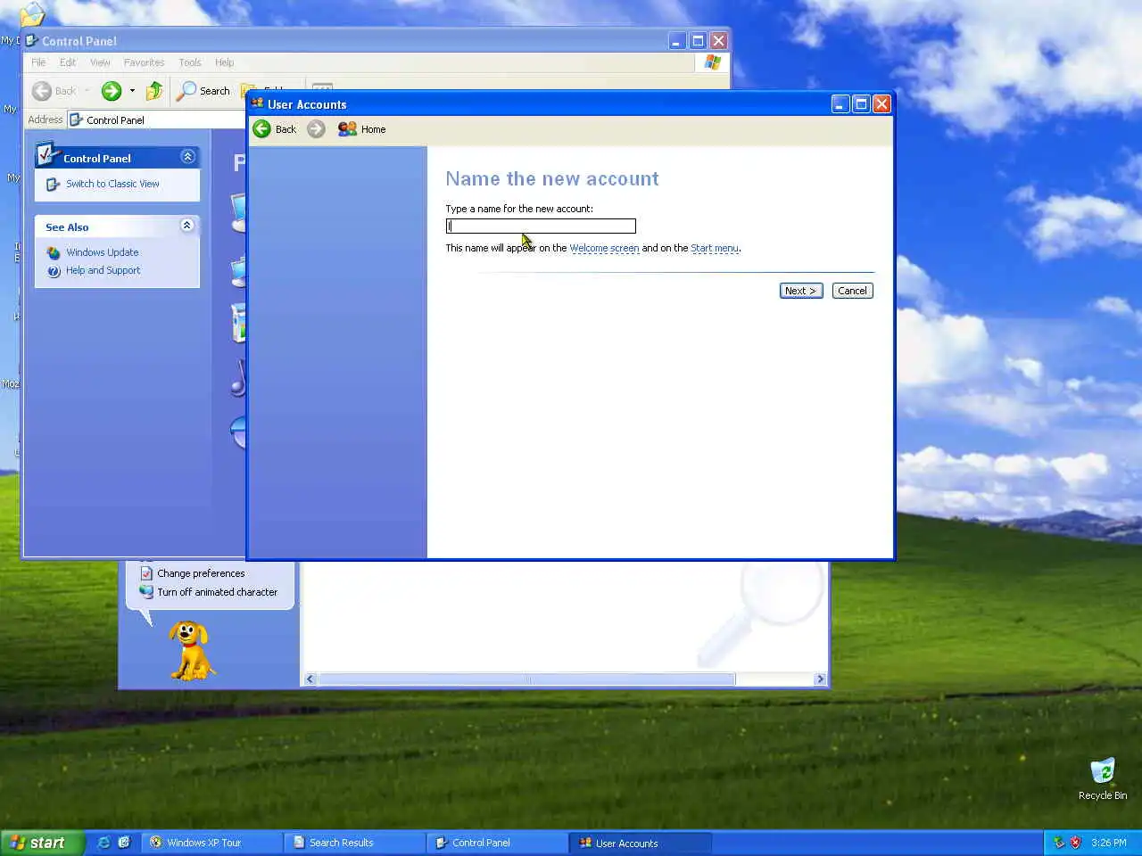This screenshot has width=1142, height=856.
Task: Click the Welcome screen link
Action: [604, 249]
